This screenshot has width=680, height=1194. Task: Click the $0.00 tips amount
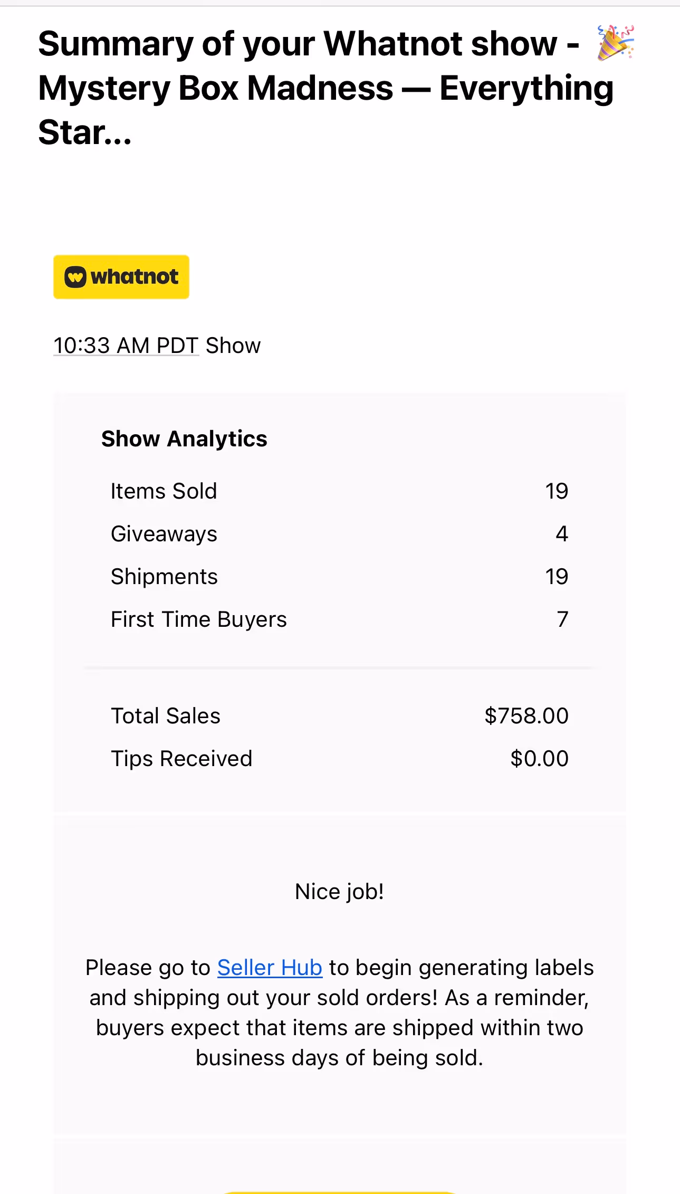[539, 759]
